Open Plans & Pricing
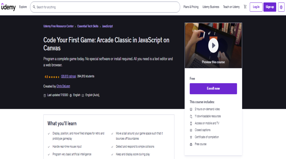The height and width of the screenshot is (159, 286). click(191, 7)
